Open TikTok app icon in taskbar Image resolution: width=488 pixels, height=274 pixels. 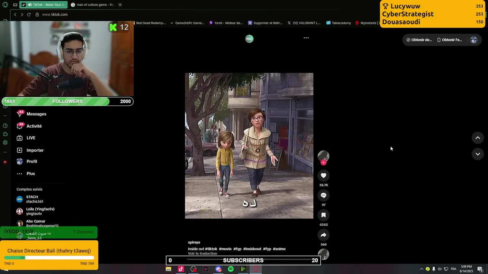coord(181,269)
